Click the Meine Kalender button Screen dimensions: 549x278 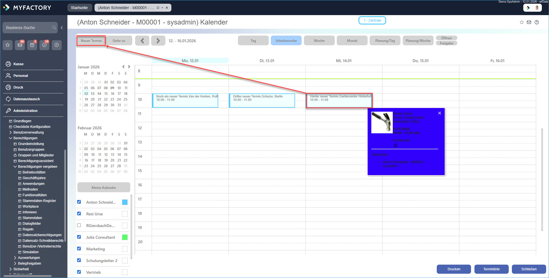tap(104, 187)
